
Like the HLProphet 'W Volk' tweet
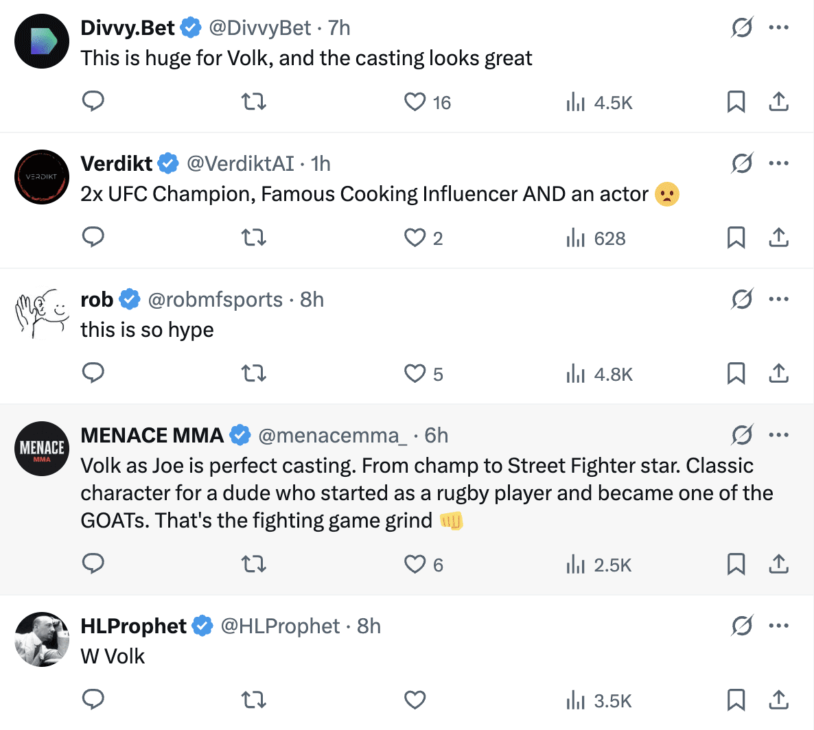[x=415, y=700]
